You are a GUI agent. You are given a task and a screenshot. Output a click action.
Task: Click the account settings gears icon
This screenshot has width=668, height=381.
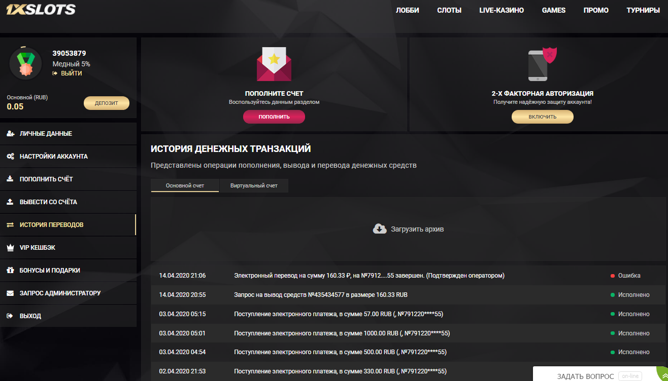pyautogui.click(x=10, y=157)
